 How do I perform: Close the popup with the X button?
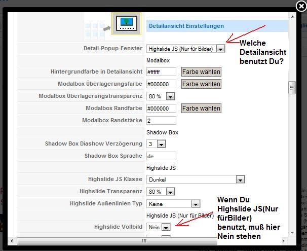pyautogui.click(x=300, y=7)
